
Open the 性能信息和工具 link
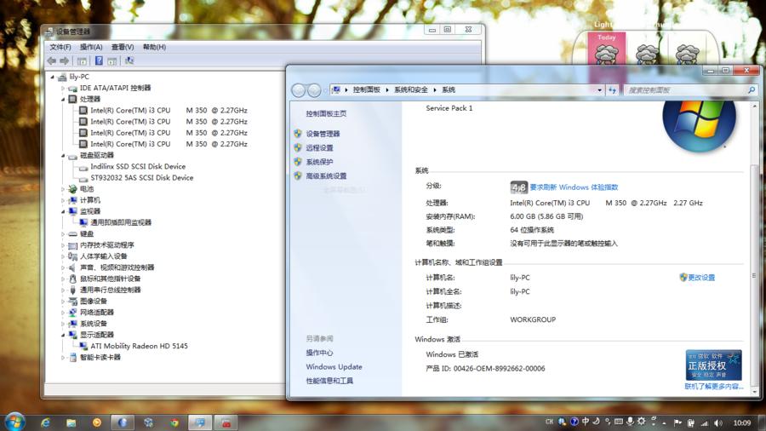tap(329, 381)
